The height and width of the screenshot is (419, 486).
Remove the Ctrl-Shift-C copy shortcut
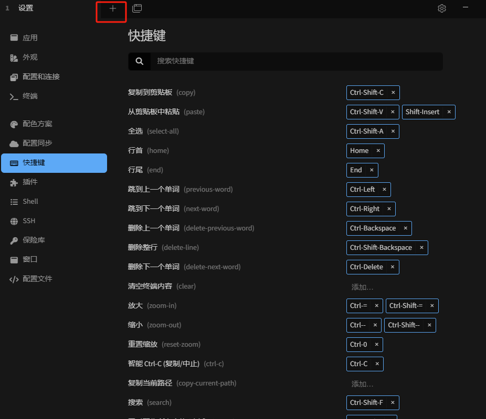[393, 93]
